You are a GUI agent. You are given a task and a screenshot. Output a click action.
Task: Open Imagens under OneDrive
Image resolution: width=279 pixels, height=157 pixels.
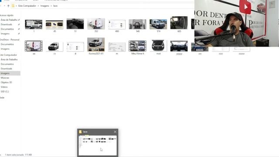[x=5, y=49]
